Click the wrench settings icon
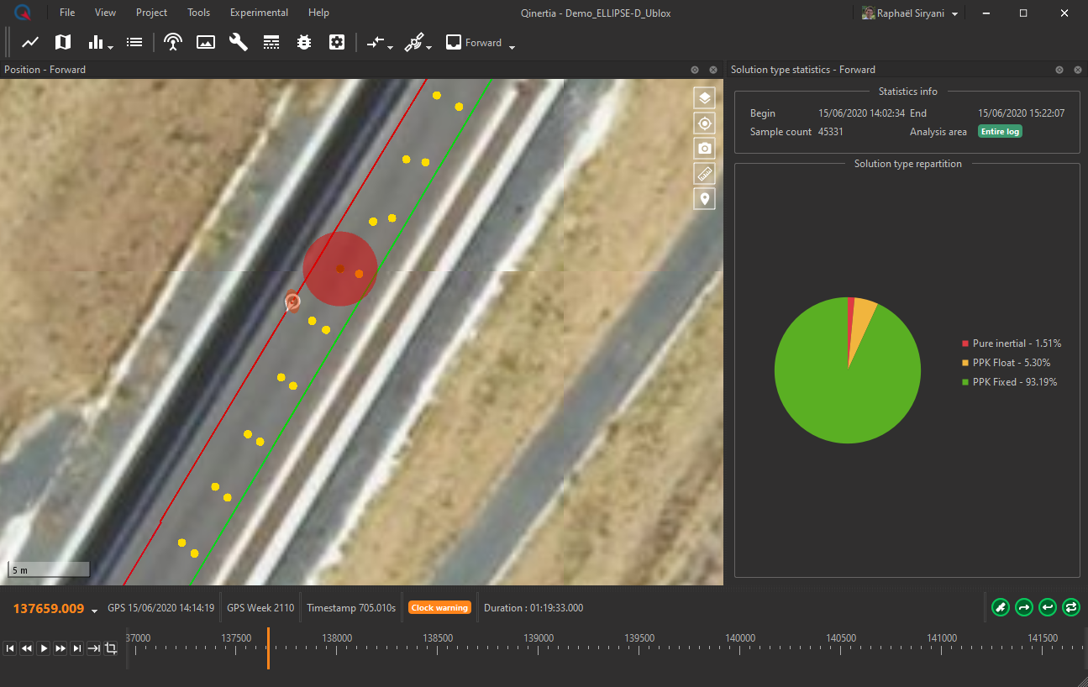Viewport: 1088px width, 687px height. [x=239, y=42]
